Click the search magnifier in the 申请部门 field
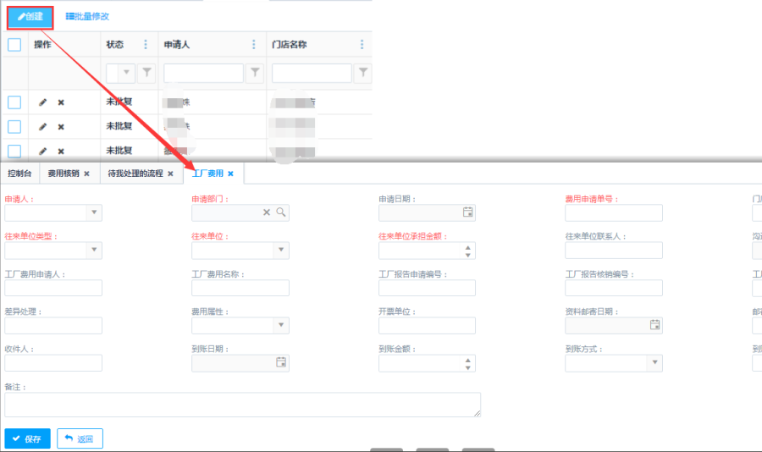This screenshot has width=762, height=452. [281, 212]
